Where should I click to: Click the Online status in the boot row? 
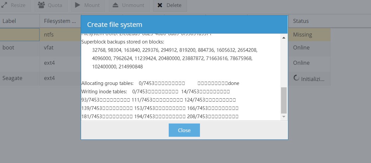pos(310,47)
